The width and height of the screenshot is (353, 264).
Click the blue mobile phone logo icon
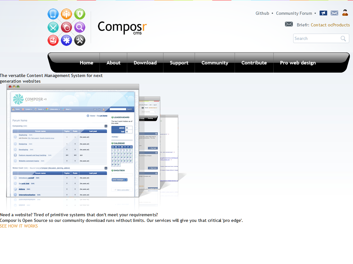(53, 14)
